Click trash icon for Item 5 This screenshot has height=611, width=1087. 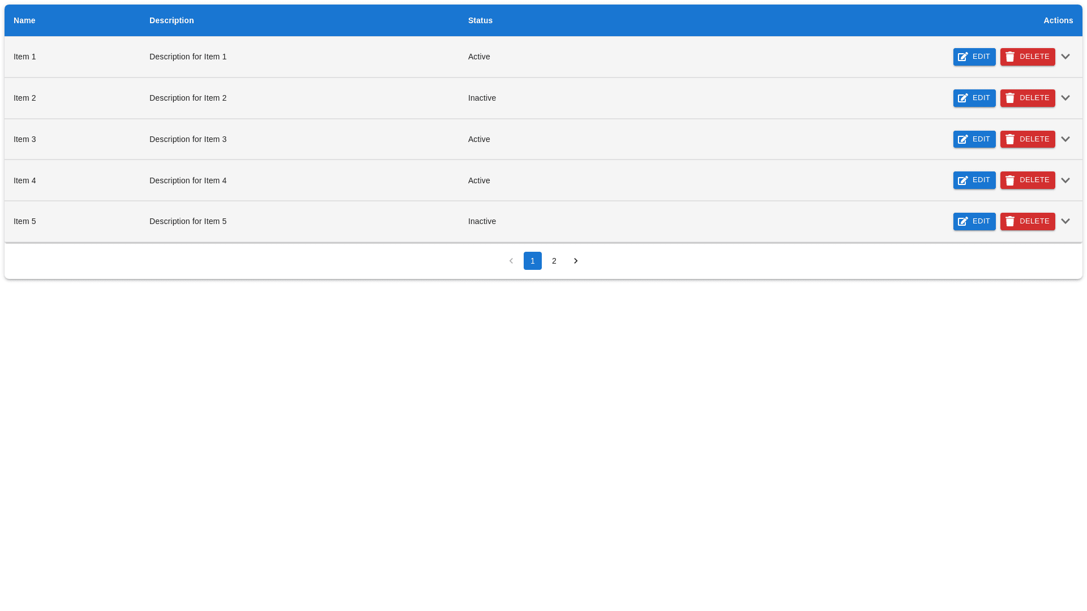pyautogui.click(x=1010, y=222)
